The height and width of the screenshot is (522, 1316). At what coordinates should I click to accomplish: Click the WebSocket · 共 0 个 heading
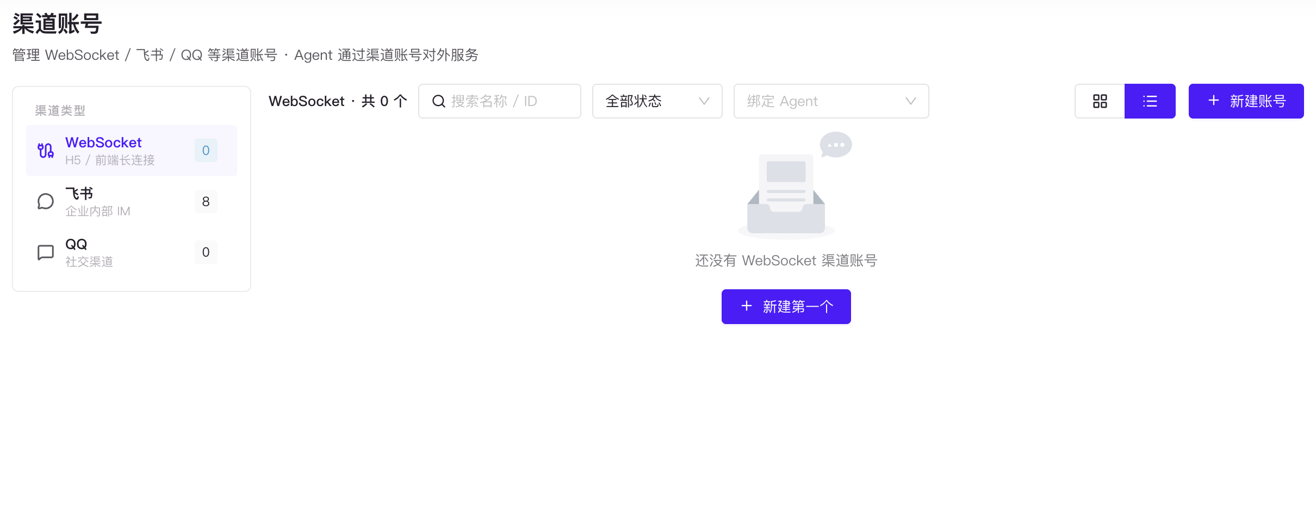pos(338,101)
